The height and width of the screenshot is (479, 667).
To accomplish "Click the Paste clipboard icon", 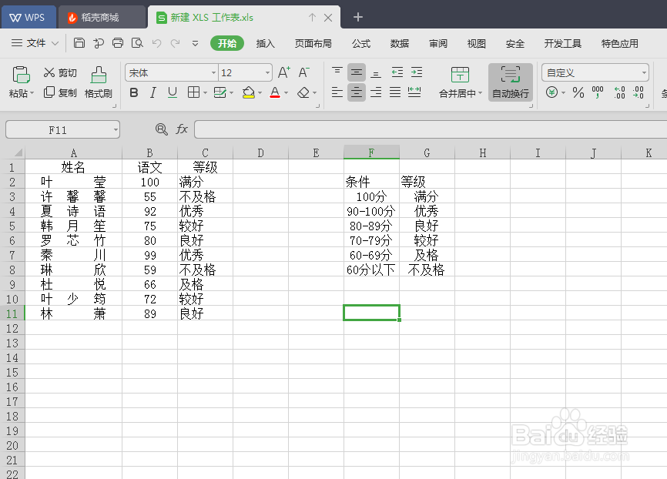I will coord(21,75).
